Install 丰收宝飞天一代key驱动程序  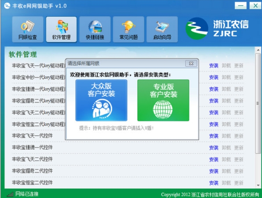[214, 66]
